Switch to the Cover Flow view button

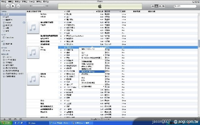click(x=164, y=6)
